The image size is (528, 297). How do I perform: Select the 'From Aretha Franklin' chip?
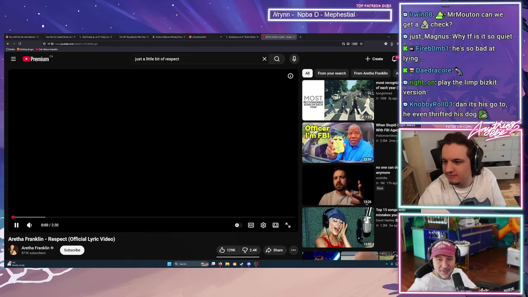[x=371, y=73]
